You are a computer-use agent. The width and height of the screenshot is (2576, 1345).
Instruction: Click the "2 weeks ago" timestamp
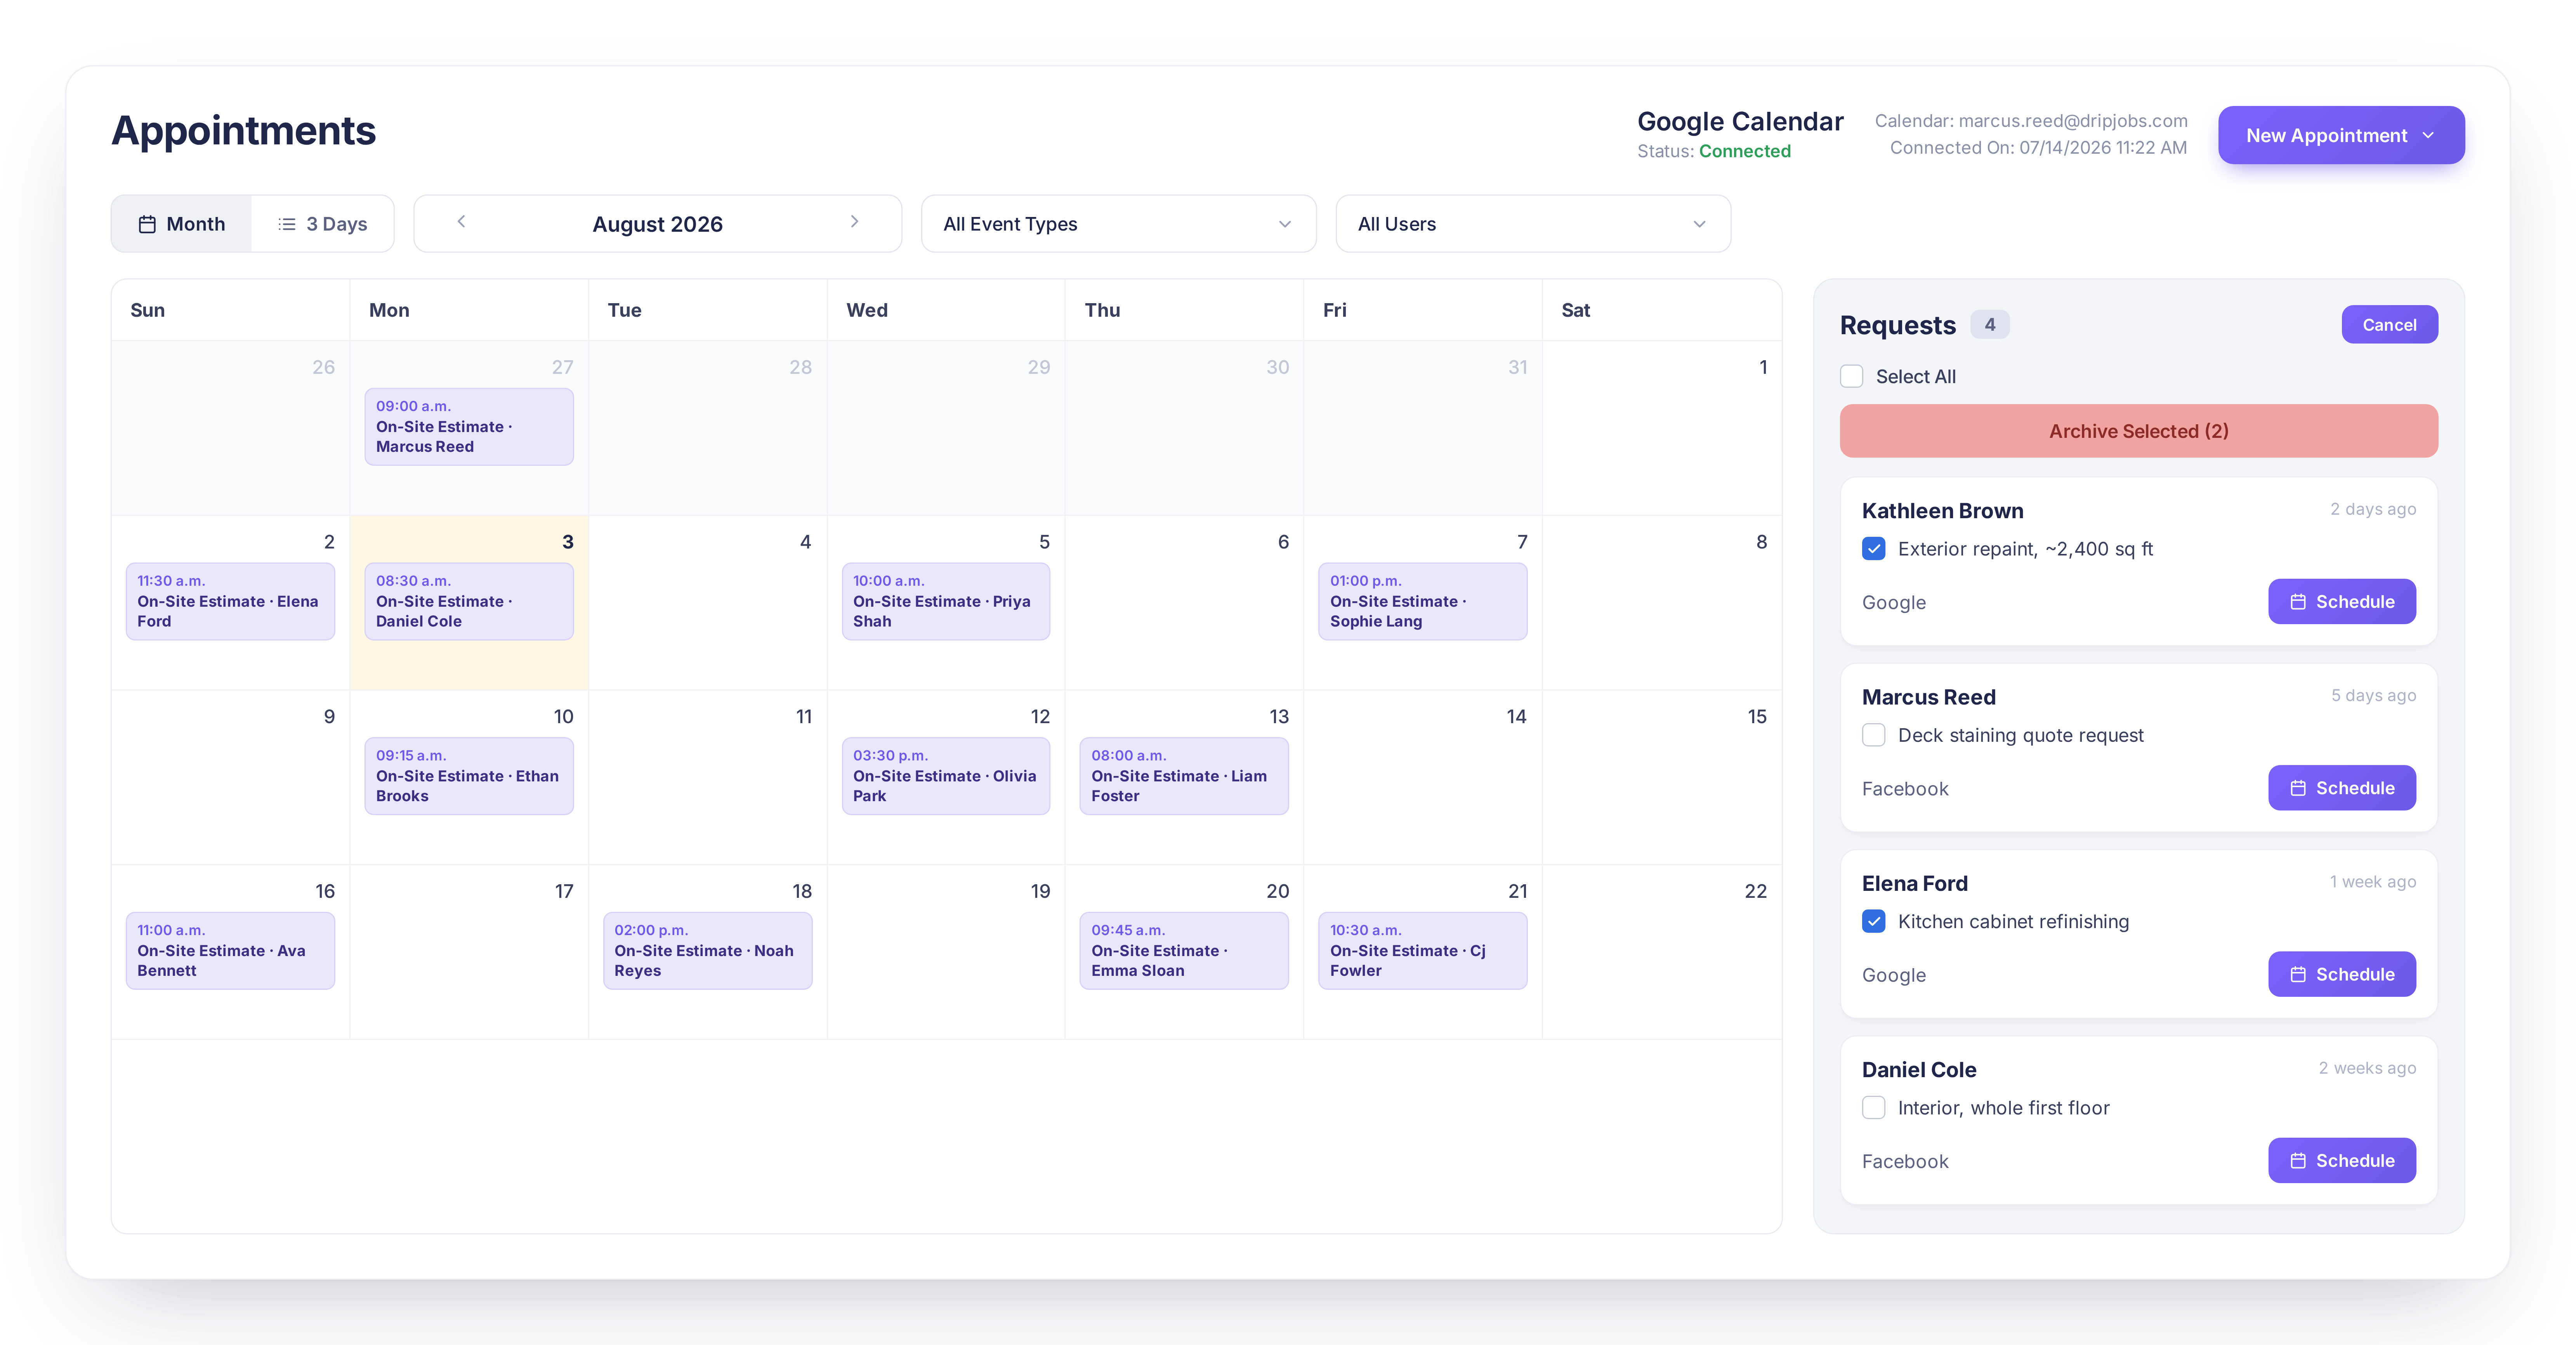(2367, 1068)
